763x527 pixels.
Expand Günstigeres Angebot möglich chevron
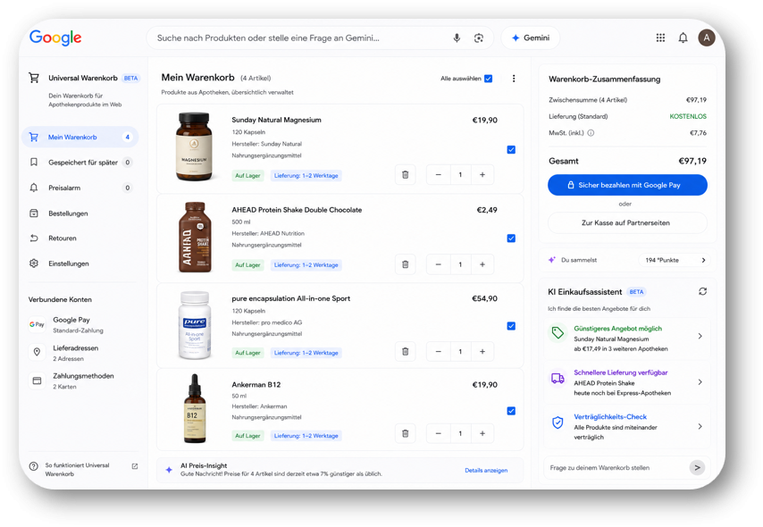pyautogui.click(x=700, y=336)
